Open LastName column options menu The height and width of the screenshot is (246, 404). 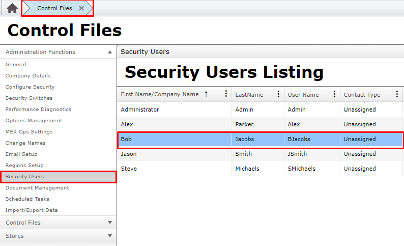click(278, 94)
